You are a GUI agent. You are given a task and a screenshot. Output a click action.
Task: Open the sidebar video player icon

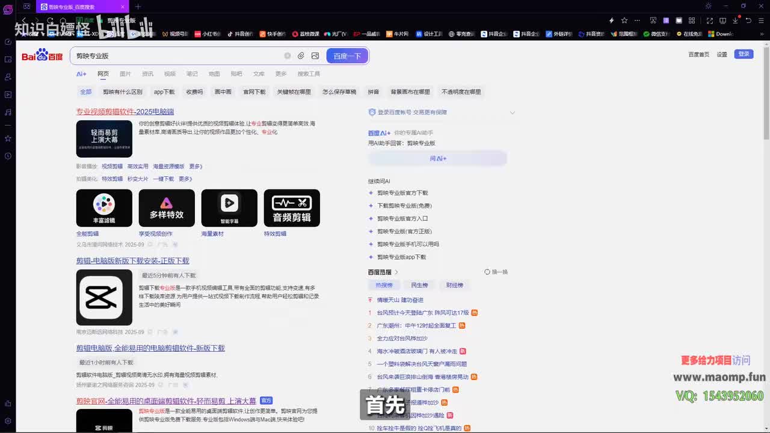[x=8, y=94]
